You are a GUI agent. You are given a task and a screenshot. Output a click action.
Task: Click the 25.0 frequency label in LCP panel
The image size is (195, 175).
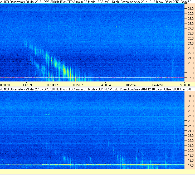[191, 126]
